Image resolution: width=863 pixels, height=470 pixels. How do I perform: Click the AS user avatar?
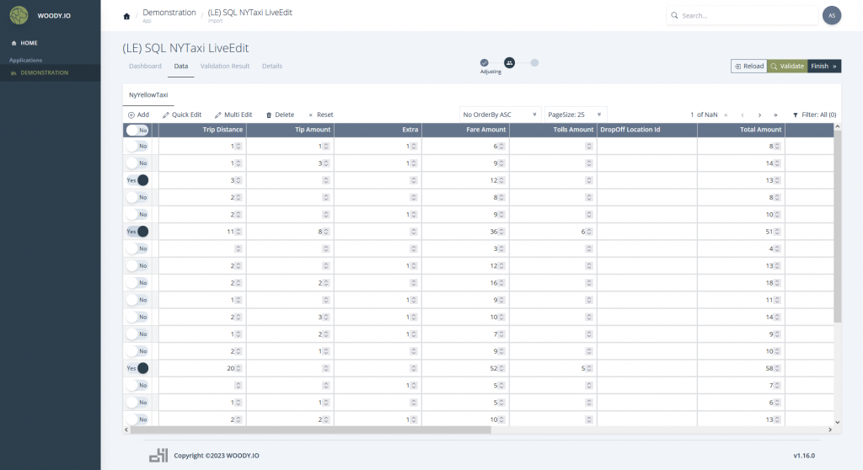(831, 15)
